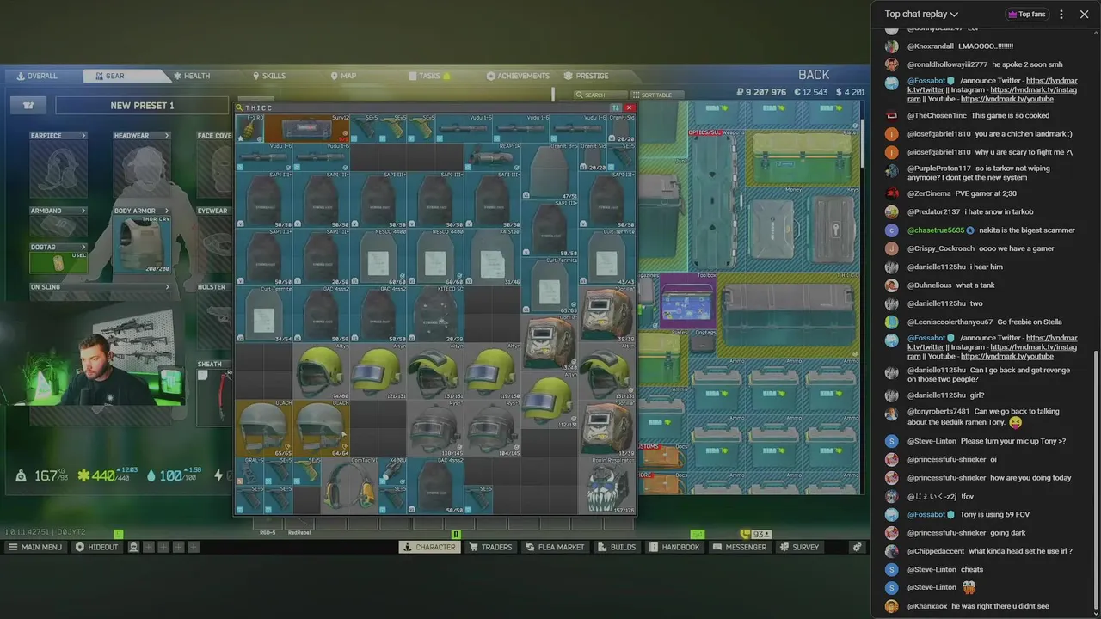Open the tall Weapons case in stash
This screenshot has width=1101, height=619.
pos(716,200)
